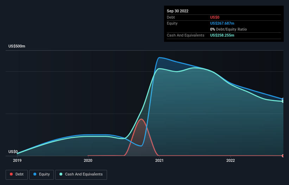The image size is (289, 185).
Task: Click the red debt peak in late 2020
Action: click(x=142, y=119)
